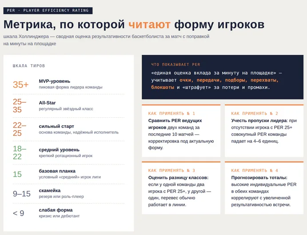
Task: Click the orange line 'очки, передачи, подборы, перехваты,'
Action: (229, 80)
